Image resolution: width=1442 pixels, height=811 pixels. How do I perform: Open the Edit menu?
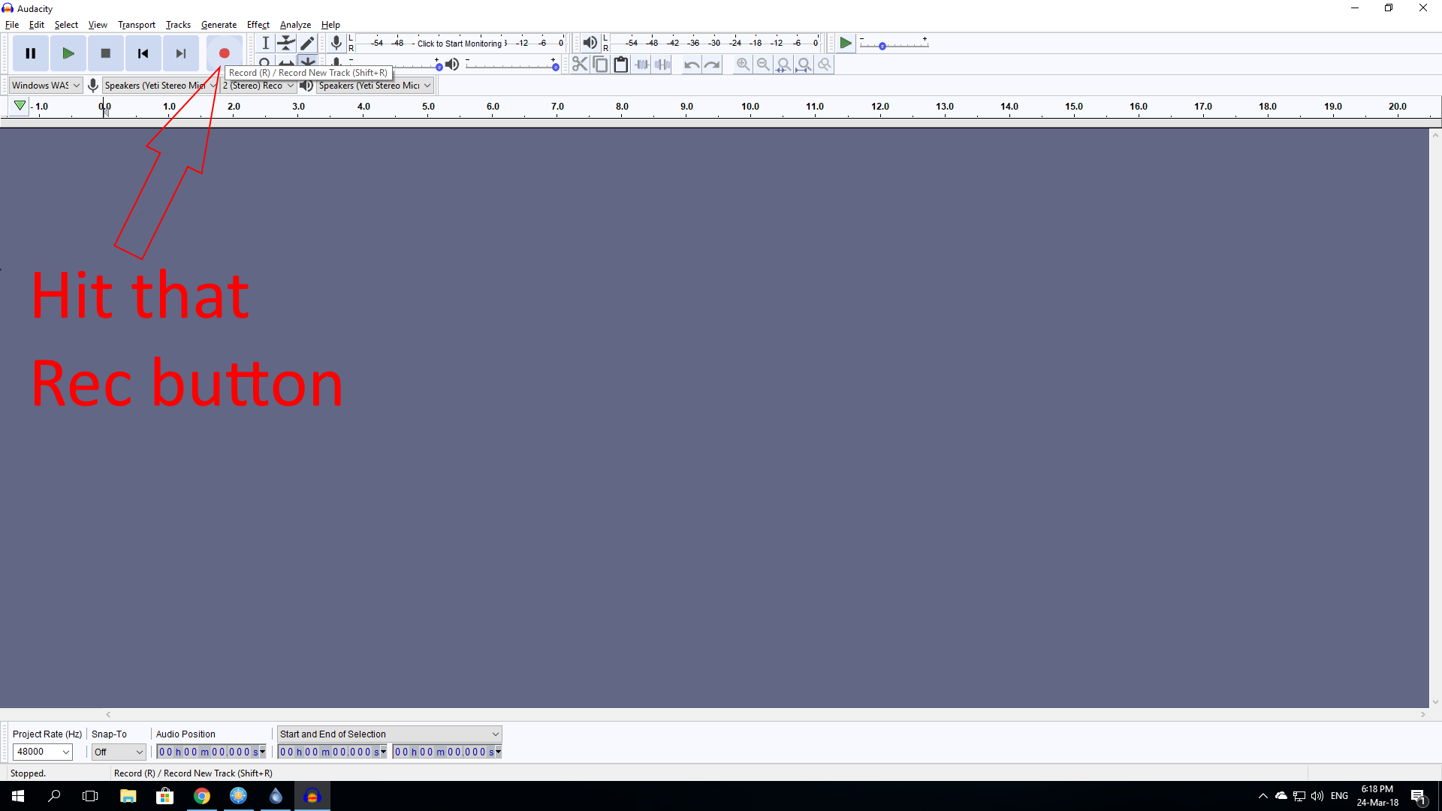(x=37, y=25)
